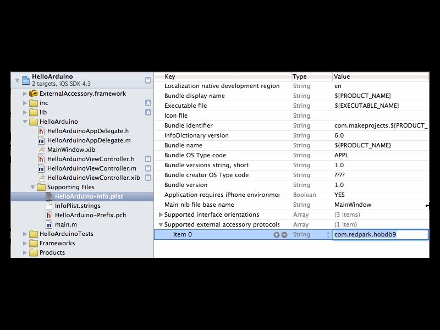440x330 pixels.
Task: Click the Bundle versions string, short key
Action: (206, 165)
